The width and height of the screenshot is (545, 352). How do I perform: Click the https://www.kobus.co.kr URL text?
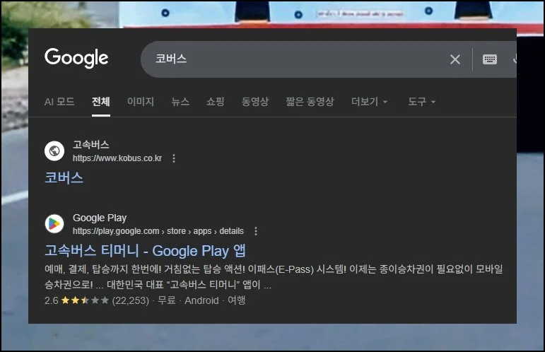point(117,158)
